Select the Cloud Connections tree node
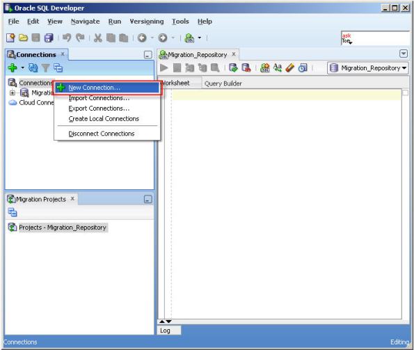The width and height of the screenshot is (414, 350). pos(31,103)
